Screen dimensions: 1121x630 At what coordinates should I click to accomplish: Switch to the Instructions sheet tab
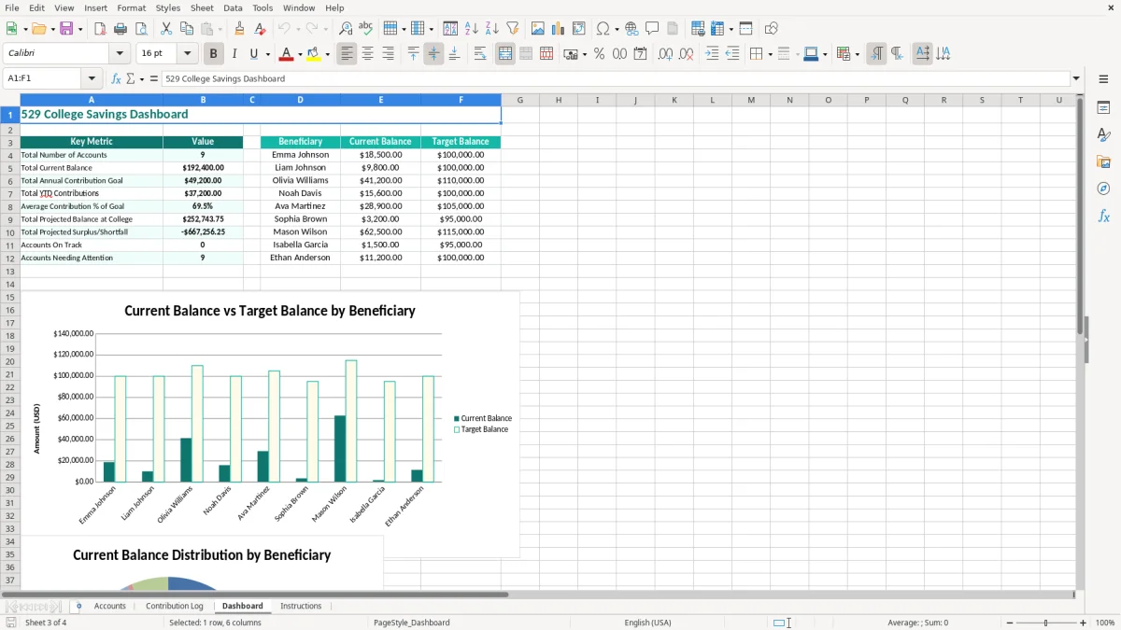tap(301, 606)
